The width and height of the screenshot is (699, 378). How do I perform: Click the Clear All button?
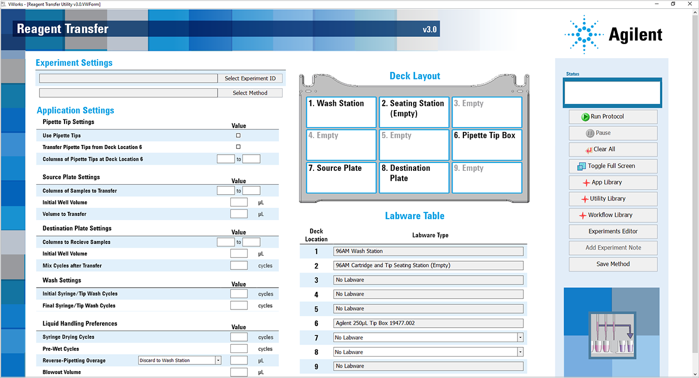pos(613,150)
